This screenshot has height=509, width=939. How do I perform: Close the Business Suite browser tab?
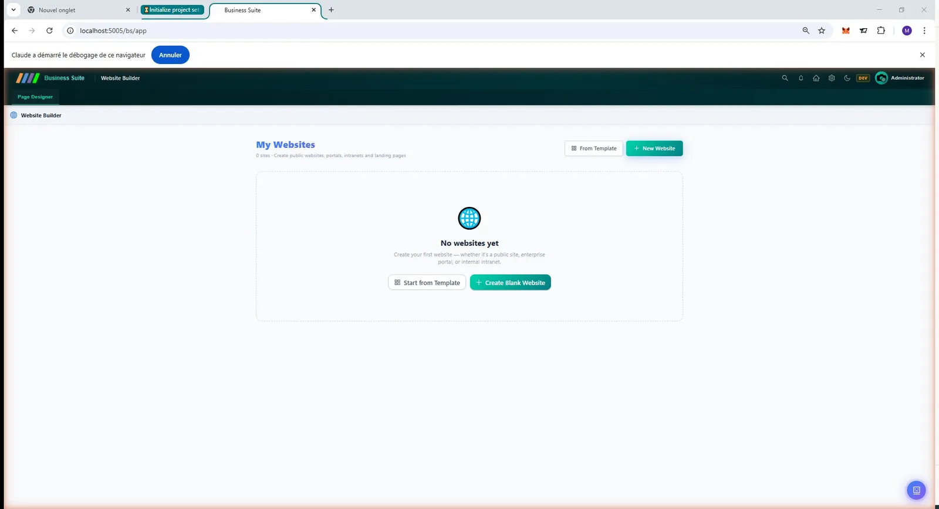[313, 10]
